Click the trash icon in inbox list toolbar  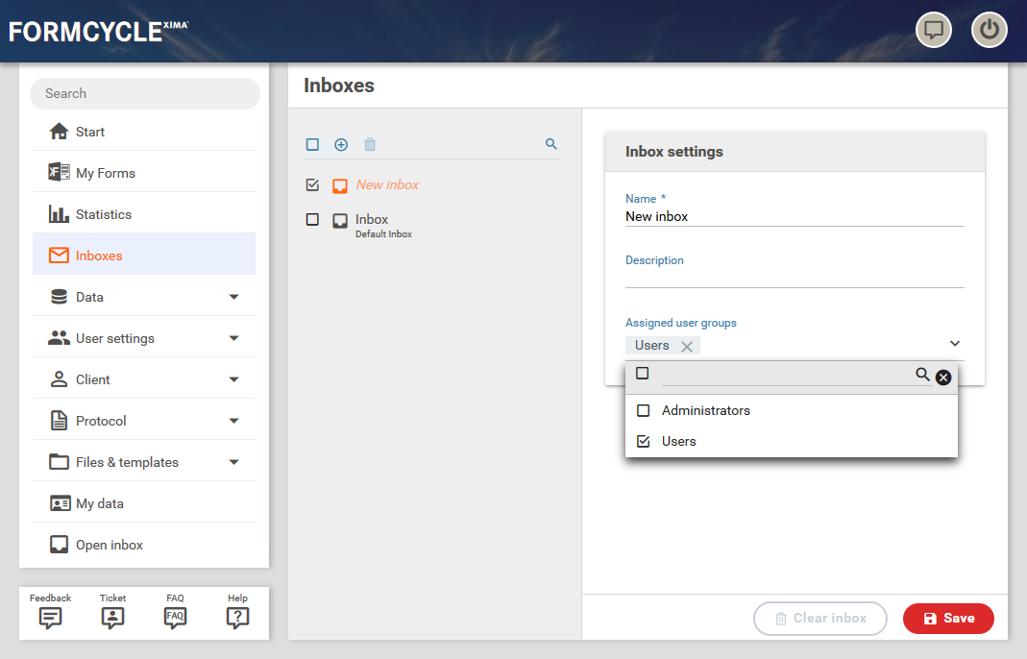click(x=370, y=144)
